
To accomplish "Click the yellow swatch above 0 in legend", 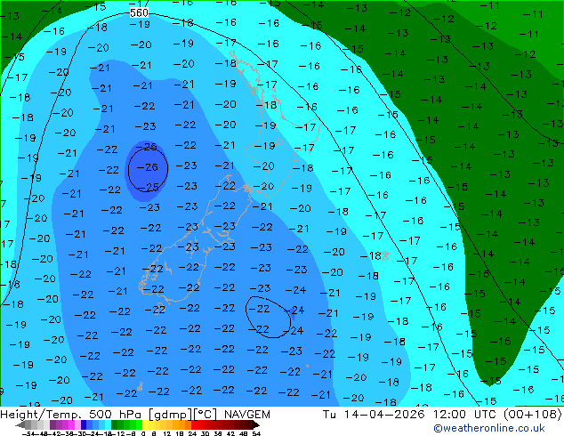I will 145,425.
